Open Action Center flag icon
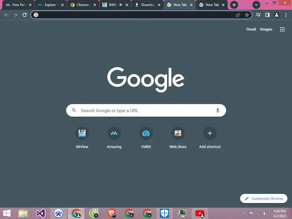This screenshot has width=292, height=219. point(251,214)
